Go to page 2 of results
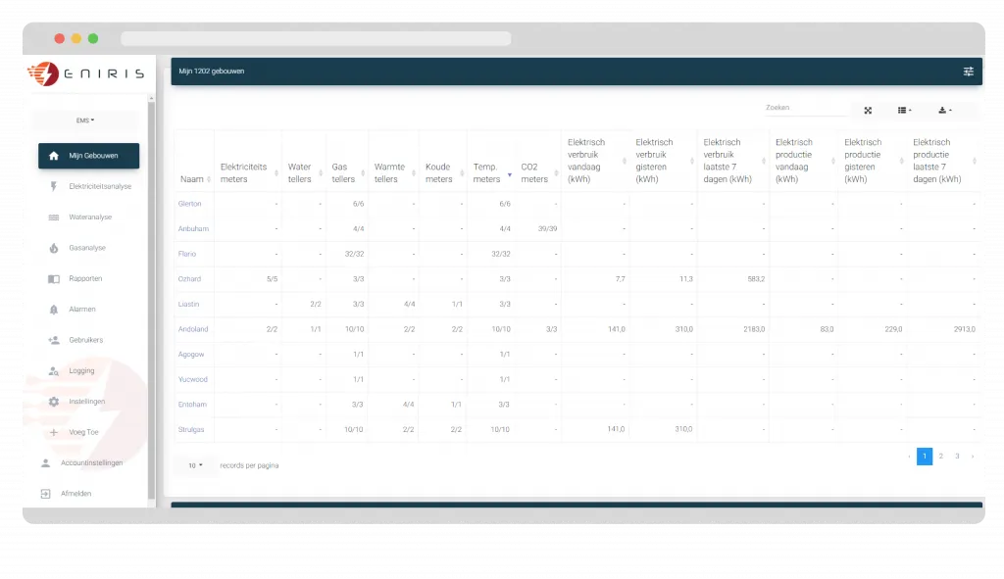Screen dimensions: 1004x579 coord(940,457)
